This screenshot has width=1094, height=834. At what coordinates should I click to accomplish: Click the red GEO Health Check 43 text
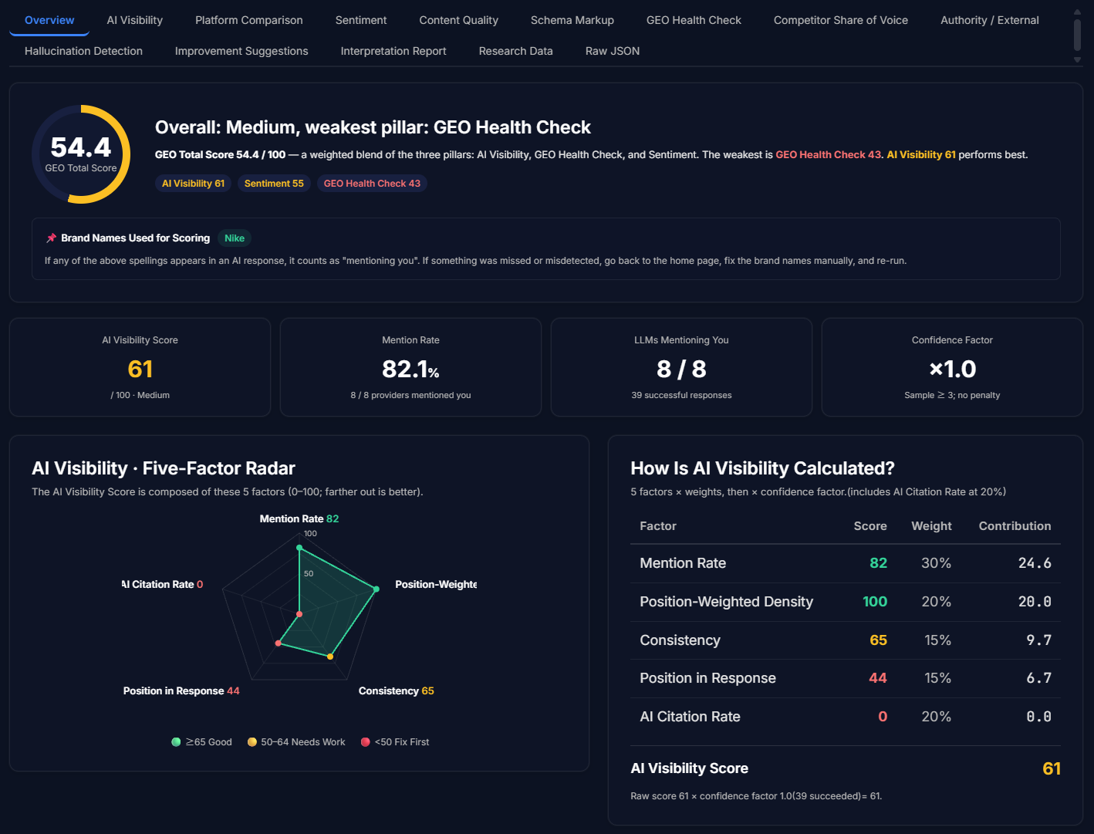point(828,154)
